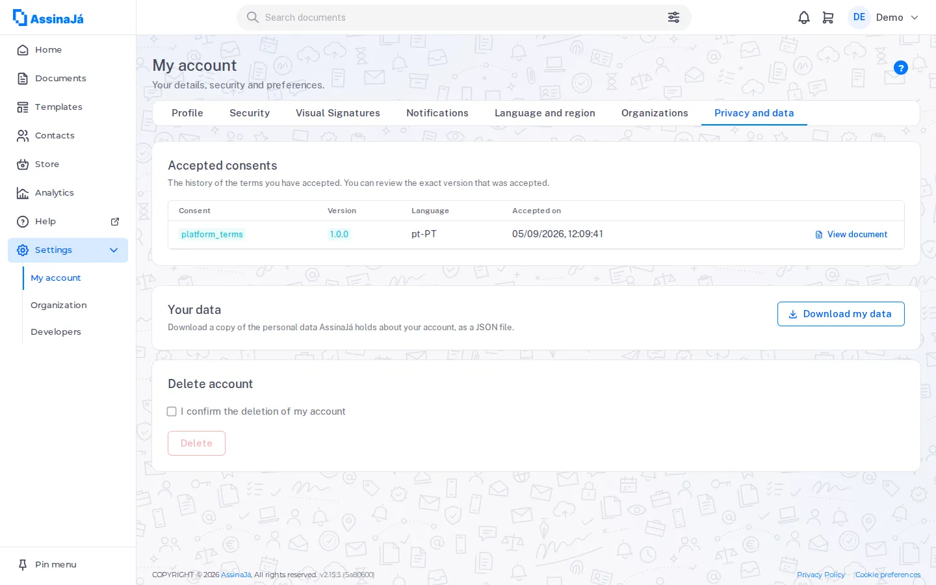Click the Delete account button
The width and height of the screenshot is (936, 585).
point(196,443)
